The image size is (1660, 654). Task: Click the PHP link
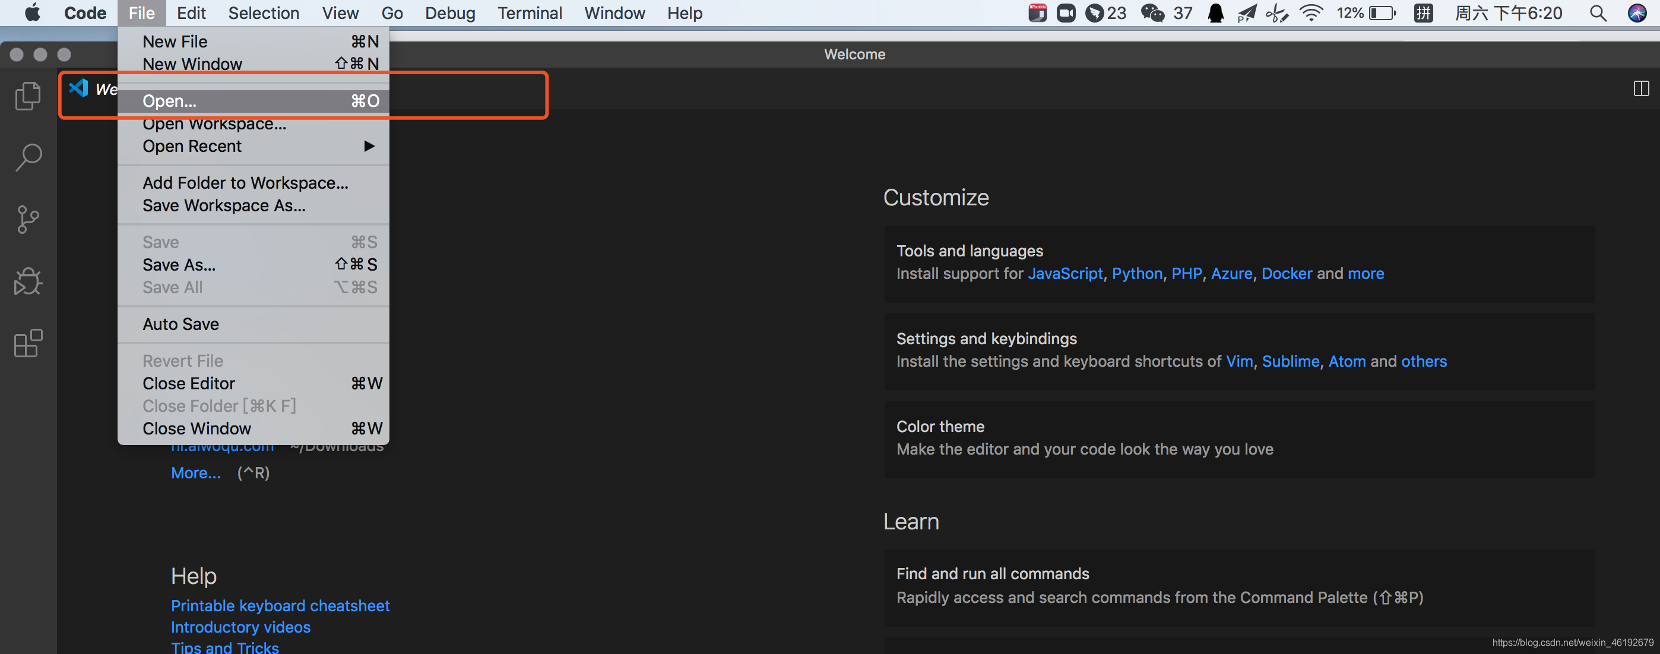1186,274
